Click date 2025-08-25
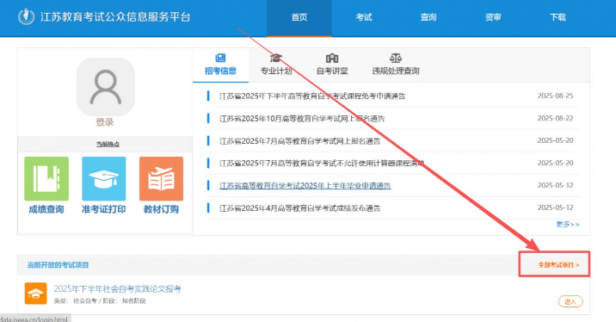616x322 pixels. point(555,96)
